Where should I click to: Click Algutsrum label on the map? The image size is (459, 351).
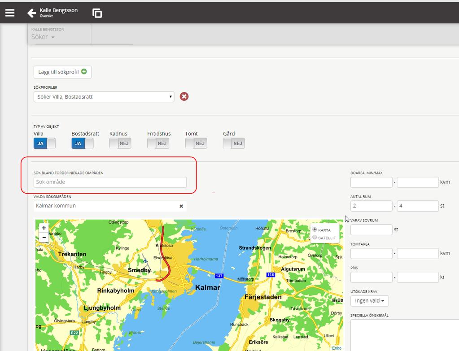click(x=293, y=269)
